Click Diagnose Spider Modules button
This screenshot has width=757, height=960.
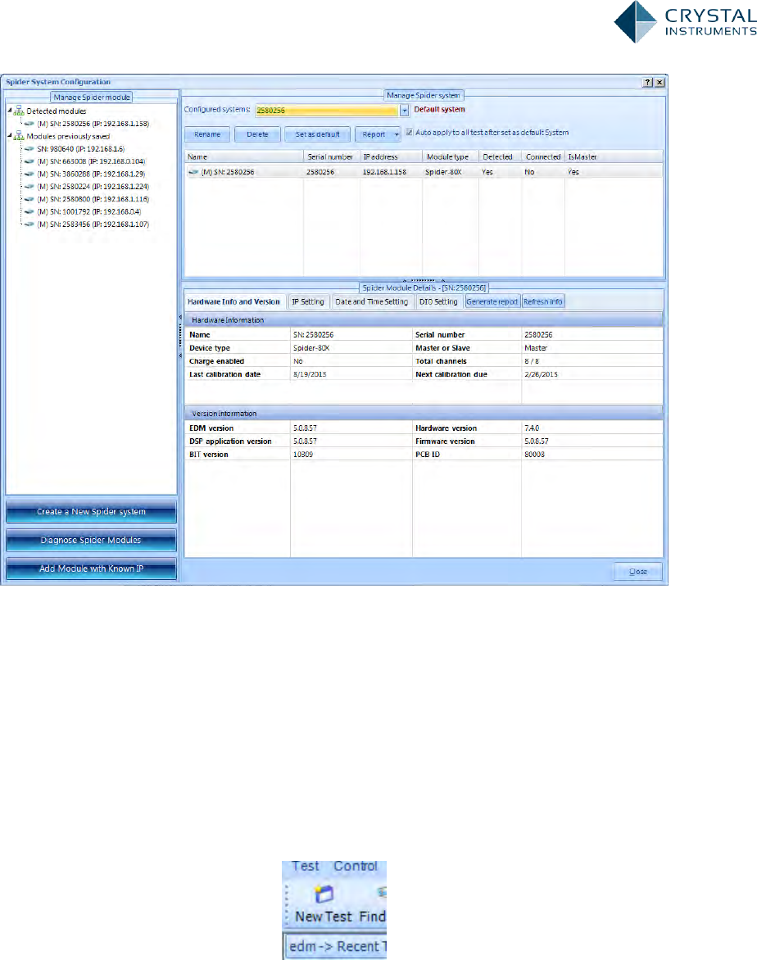91,540
